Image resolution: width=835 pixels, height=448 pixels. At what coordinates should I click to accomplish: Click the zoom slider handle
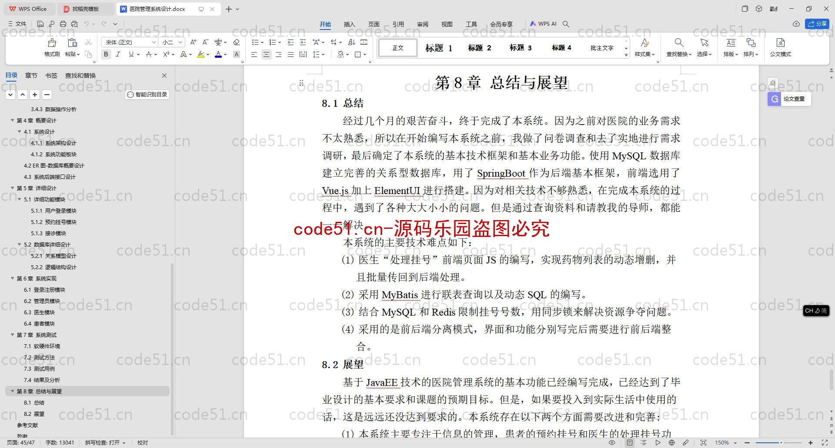tap(781, 443)
